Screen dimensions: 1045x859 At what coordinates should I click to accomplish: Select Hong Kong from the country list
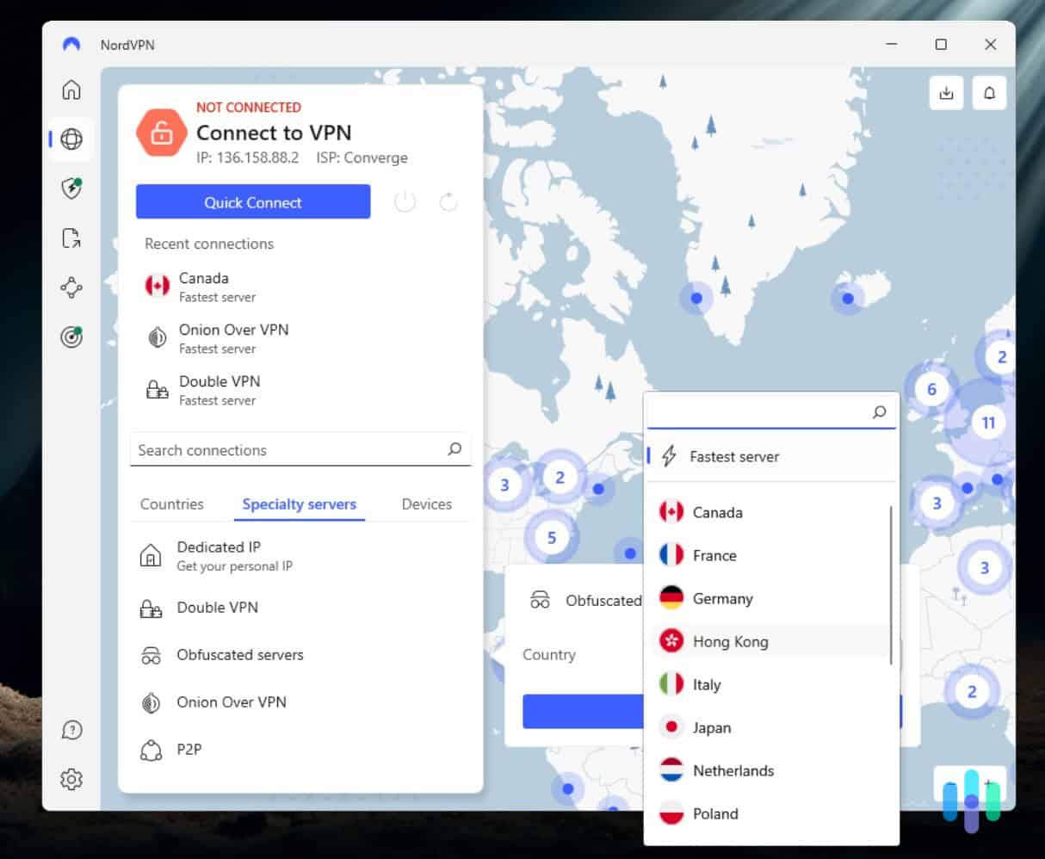[x=730, y=640]
